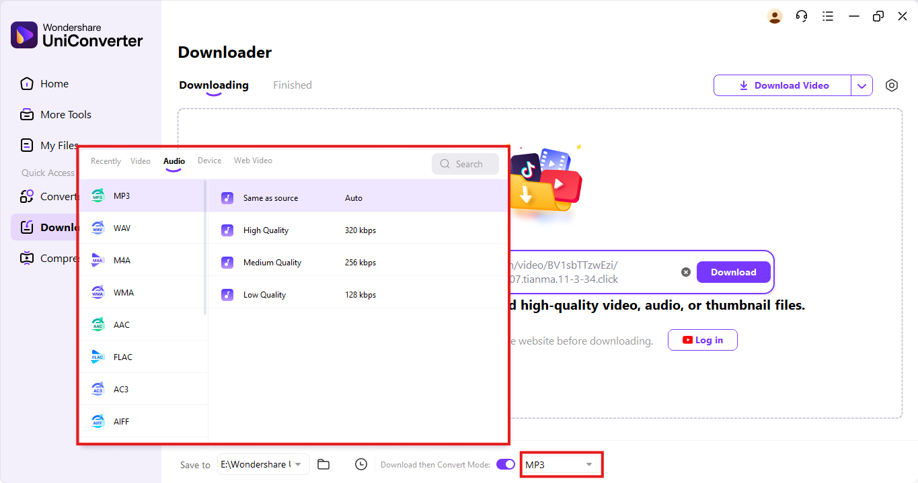Open the Converter sidebar item
918x483 pixels.
click(x=49, y=197)
